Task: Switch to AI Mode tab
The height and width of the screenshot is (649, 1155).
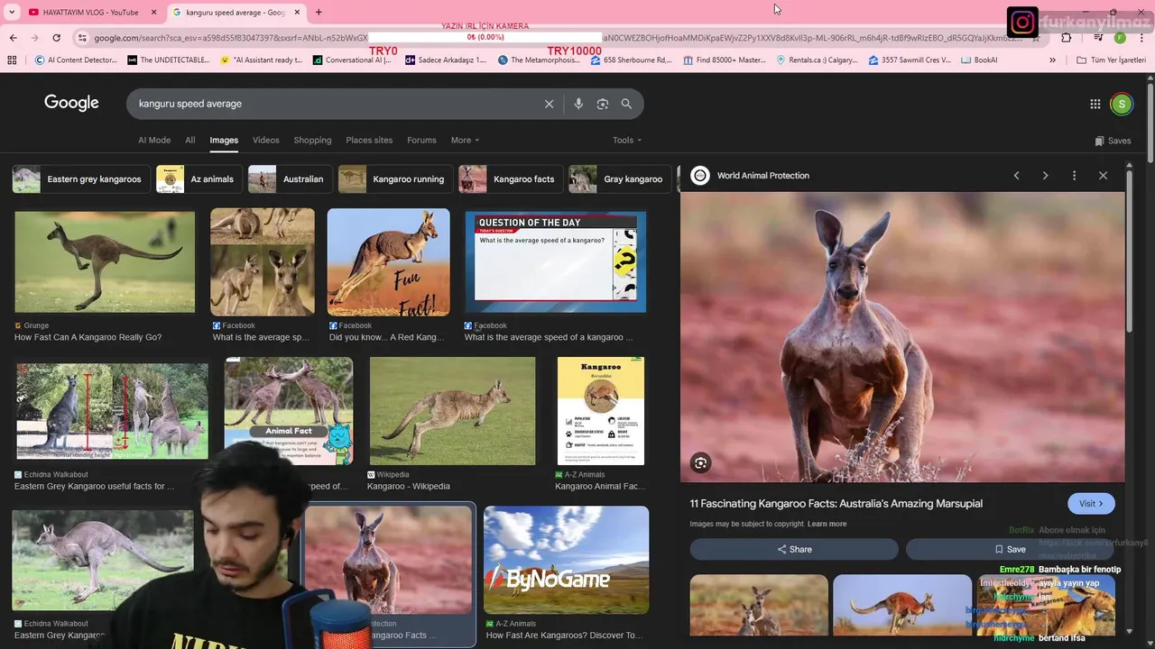Action: click(x=154, y=141)
